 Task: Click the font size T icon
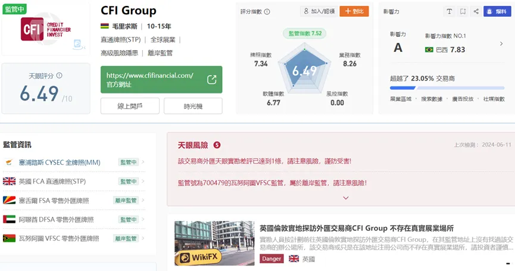point(450,11)
